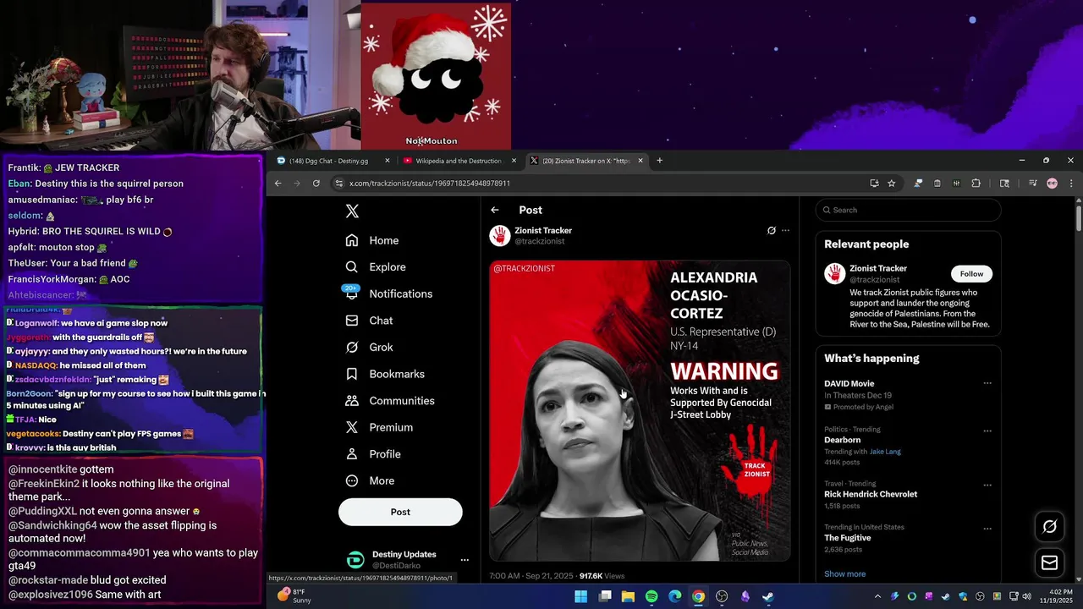Open more options for DAVID Movie trend
The image size is (1083, 609).
[987, 383]
